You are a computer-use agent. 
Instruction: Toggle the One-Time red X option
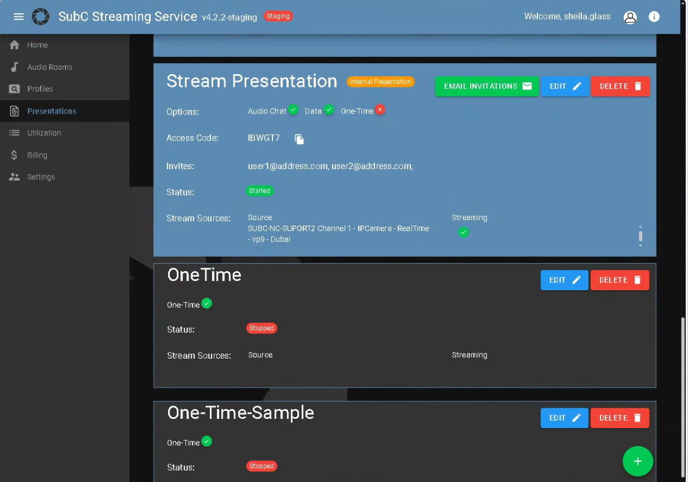point(380,110)
